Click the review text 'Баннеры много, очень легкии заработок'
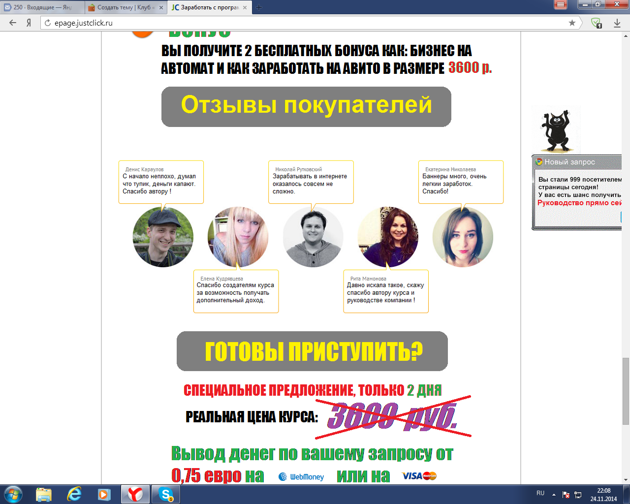Image resolution: width=630 pixels, height=504 pixels. (x=454, y=180)
